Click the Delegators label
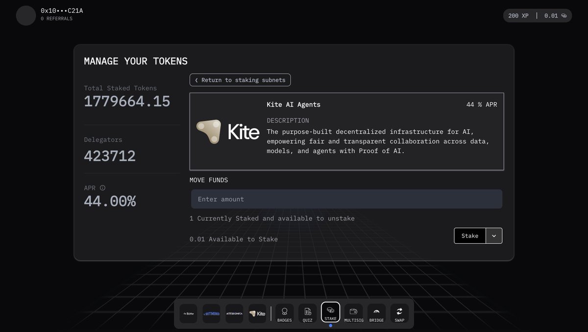The image size is (588, 332). (103, 140)
